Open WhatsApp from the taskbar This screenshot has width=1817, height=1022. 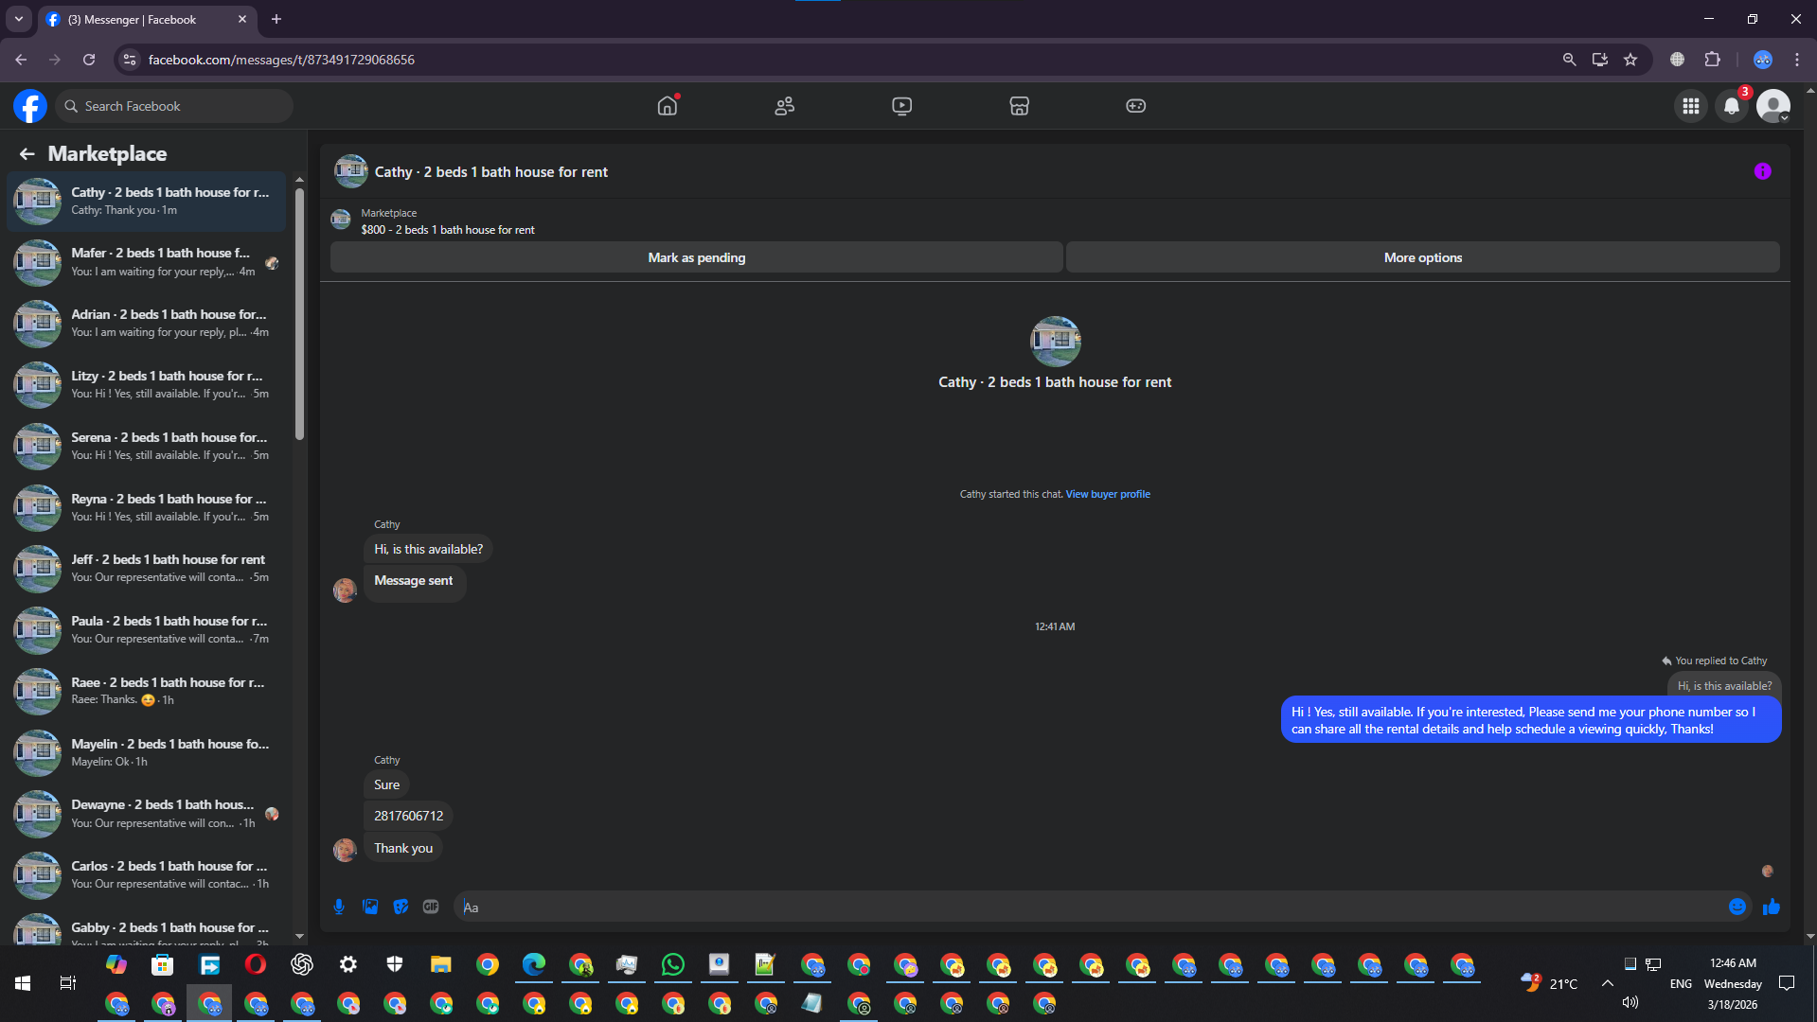click(x=673, y=964)
